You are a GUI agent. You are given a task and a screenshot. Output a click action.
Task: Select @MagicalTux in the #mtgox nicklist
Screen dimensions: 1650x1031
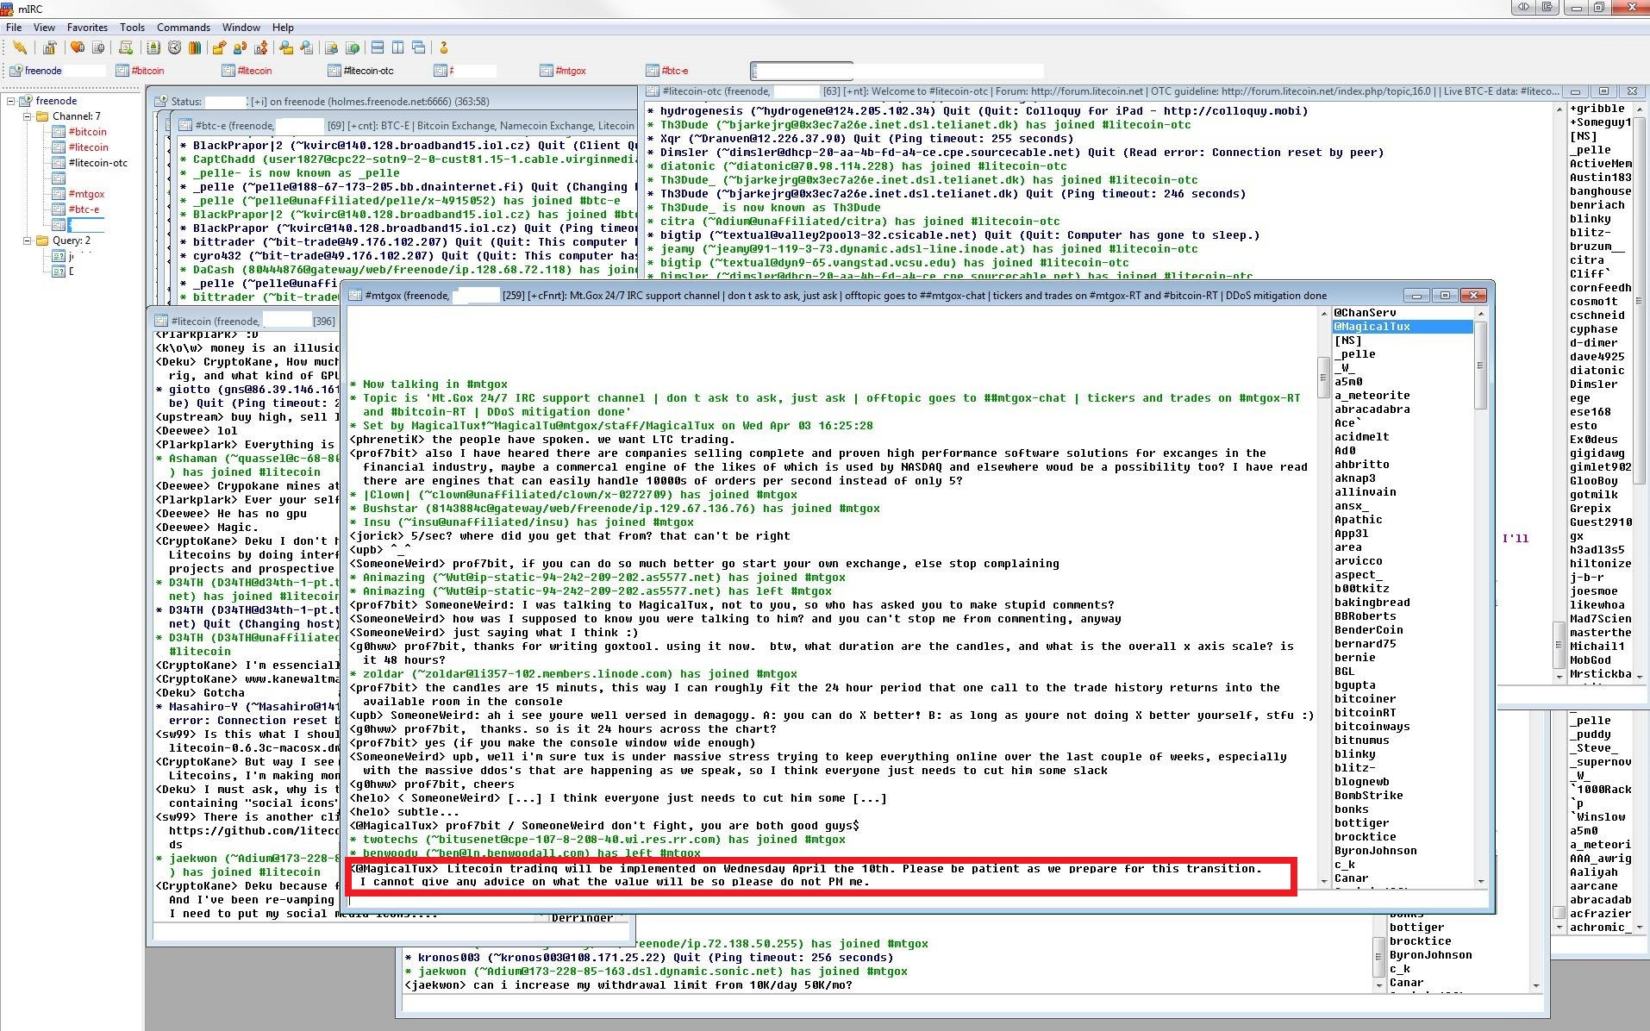click(x=1403, y=327)
